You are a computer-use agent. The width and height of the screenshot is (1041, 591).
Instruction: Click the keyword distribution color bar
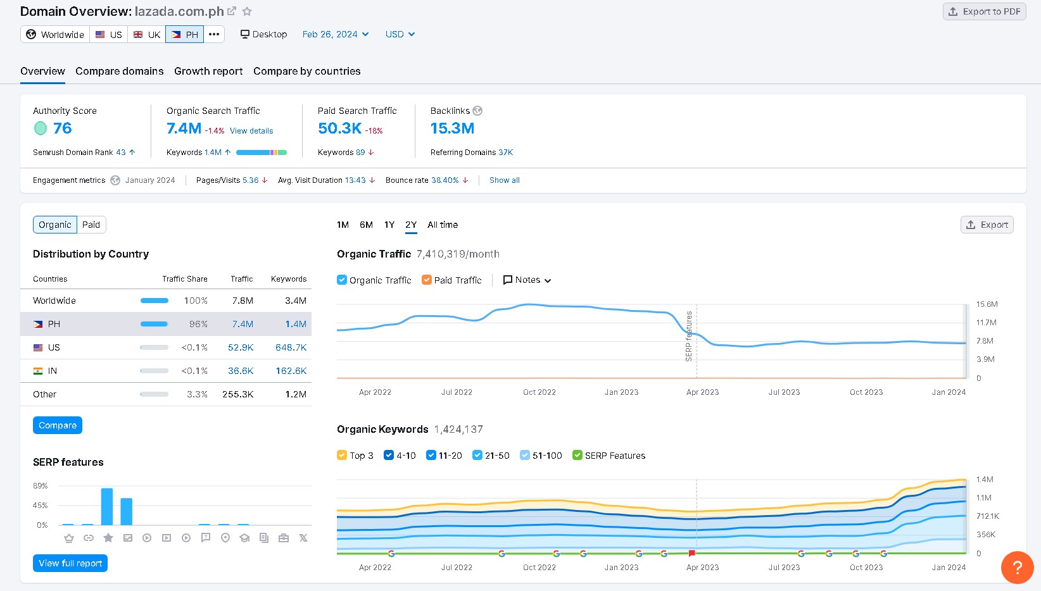click(x=261, y=152)
